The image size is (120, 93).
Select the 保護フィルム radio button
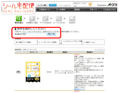coord(84,42)
